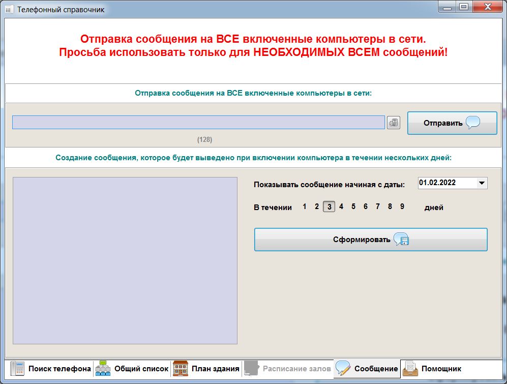This screenshot has width=507, height=384.
Task: Select 2 days duration
Action: point(316,206)
